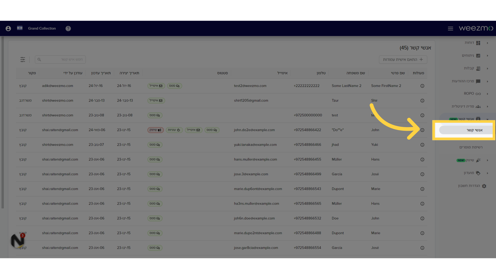Expand the דוחות sidebar section arrow
The image size is (496, 279).
coord(487,43)
